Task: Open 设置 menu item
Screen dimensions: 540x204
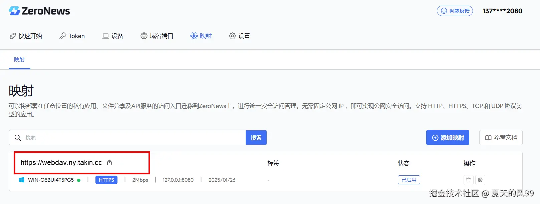Action: tap(240, 36)
